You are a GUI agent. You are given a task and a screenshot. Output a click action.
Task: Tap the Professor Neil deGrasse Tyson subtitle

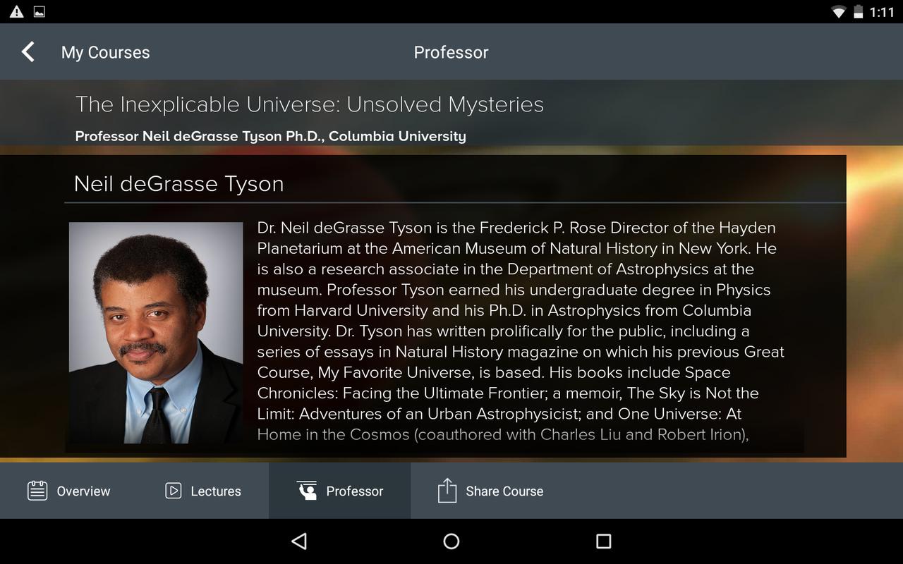tap(271, 136)
